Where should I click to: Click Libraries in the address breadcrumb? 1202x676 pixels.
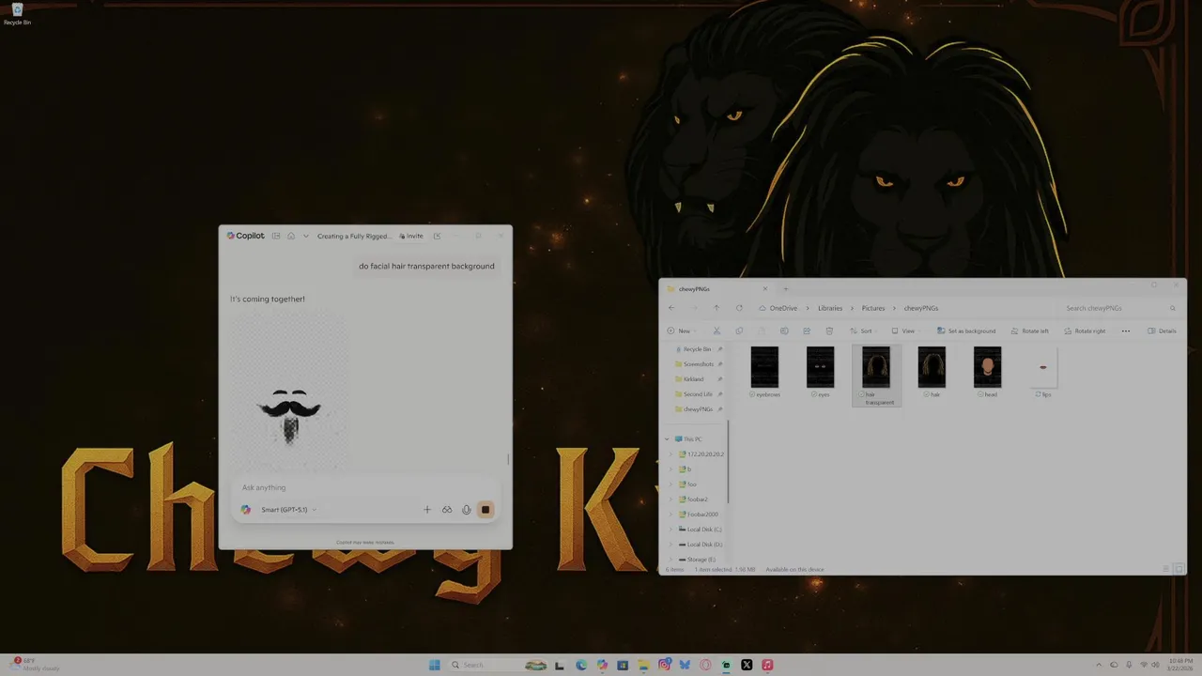point(830,308)
